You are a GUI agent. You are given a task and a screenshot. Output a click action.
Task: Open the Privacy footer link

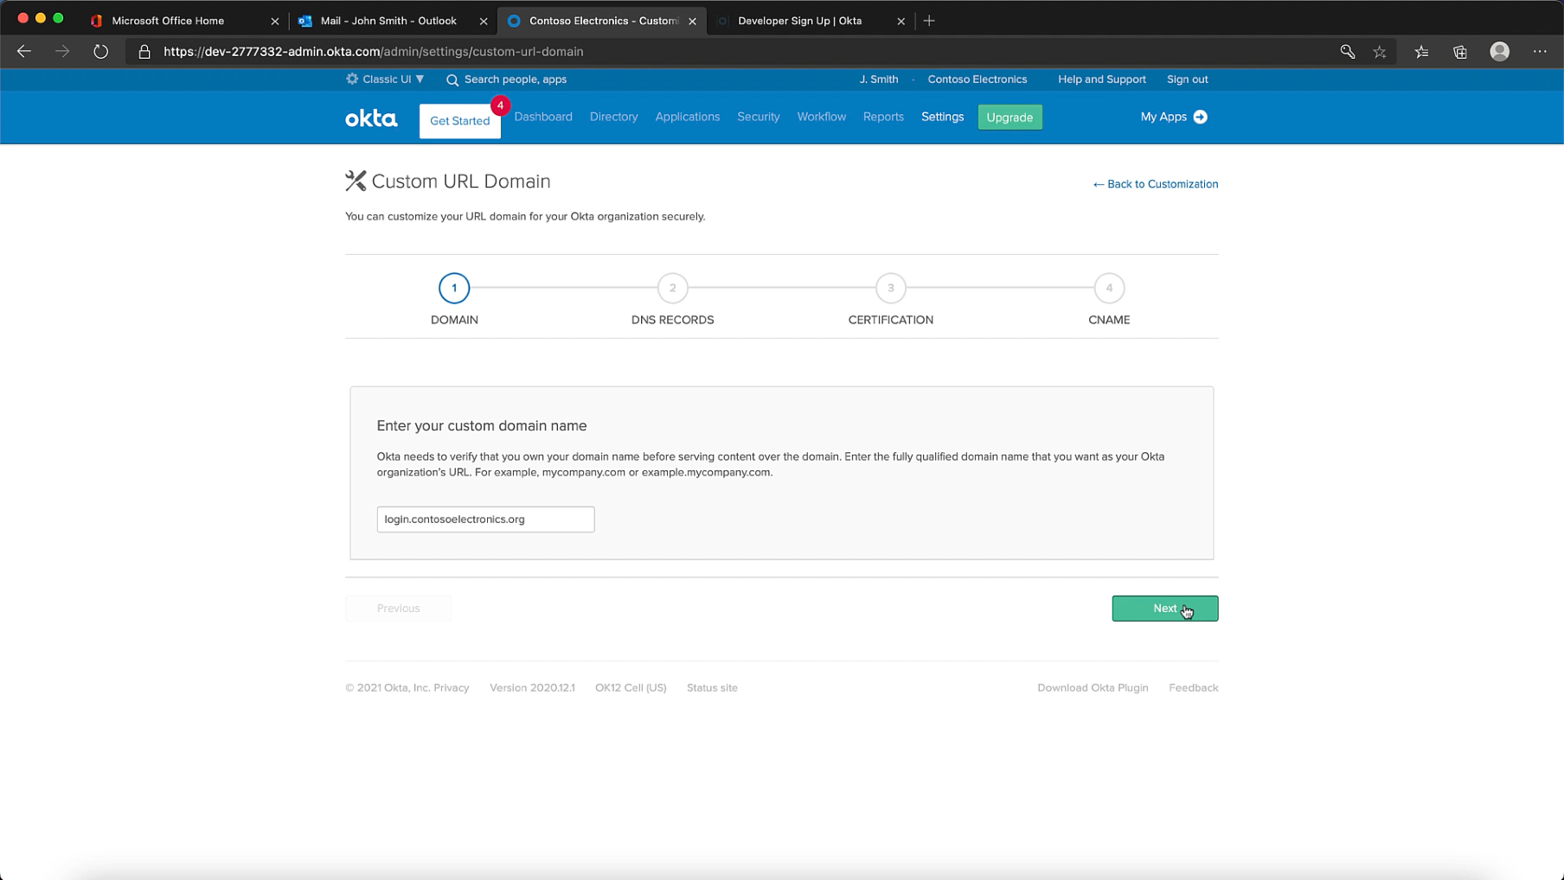tap(452, 688)
